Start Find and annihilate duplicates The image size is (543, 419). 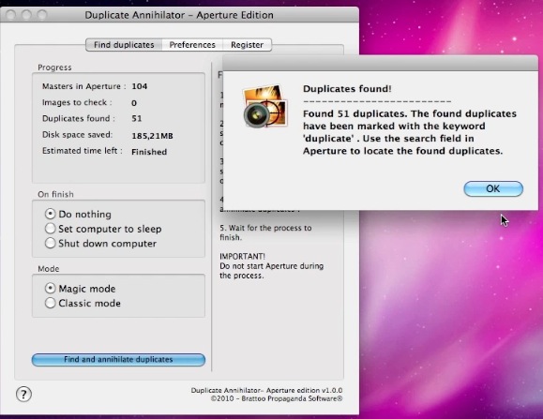[118, 360]
